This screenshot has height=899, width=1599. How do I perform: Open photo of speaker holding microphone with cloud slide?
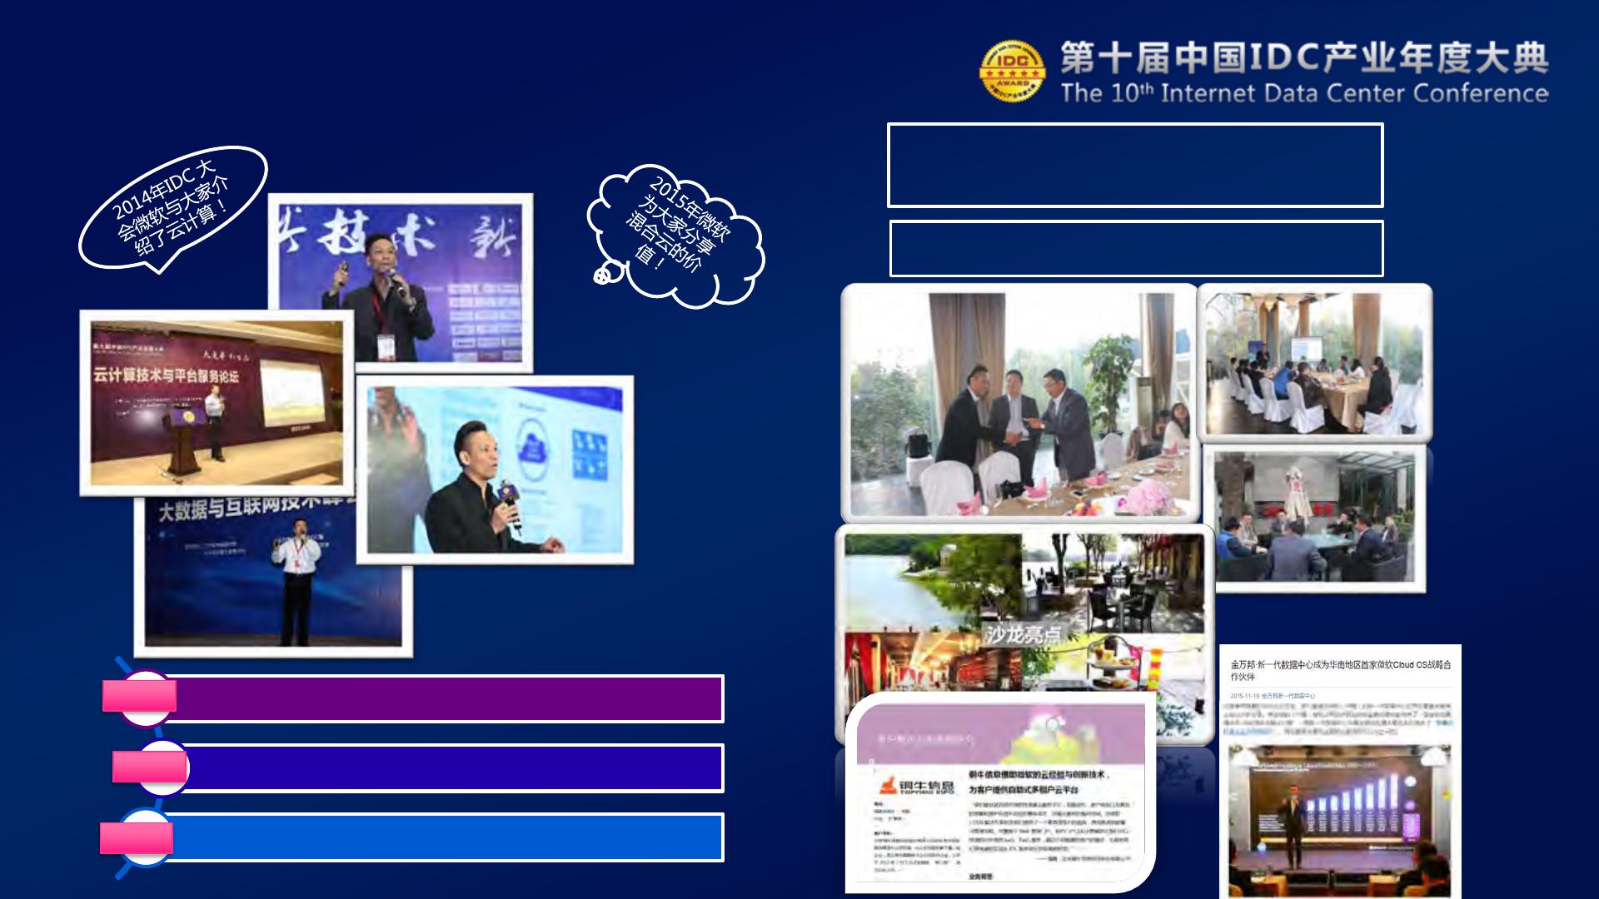(x=495, y=470)
